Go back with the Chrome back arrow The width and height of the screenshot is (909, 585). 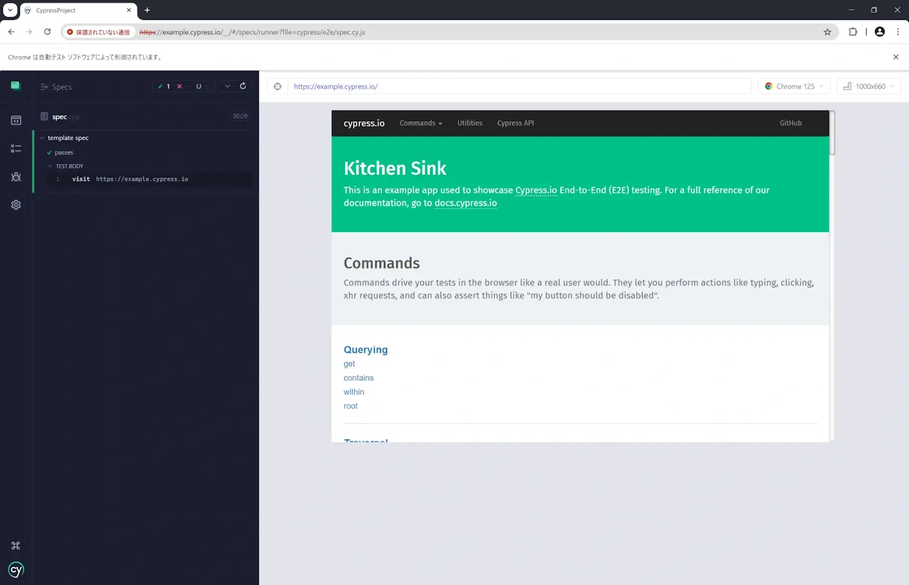[11, 32]
